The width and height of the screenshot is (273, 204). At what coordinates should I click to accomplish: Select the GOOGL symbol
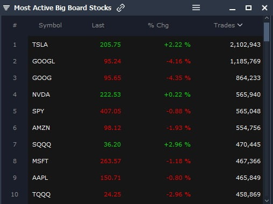tap(44, 61)
